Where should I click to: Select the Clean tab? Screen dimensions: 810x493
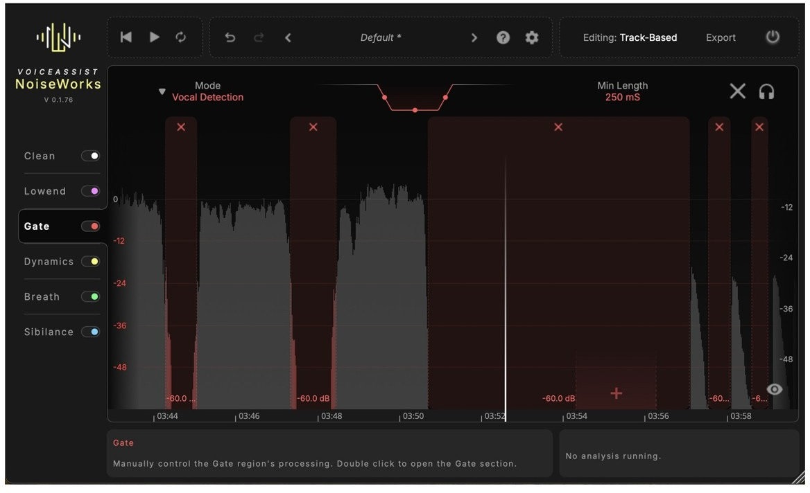pyautogui.click(x=40, y=156)
